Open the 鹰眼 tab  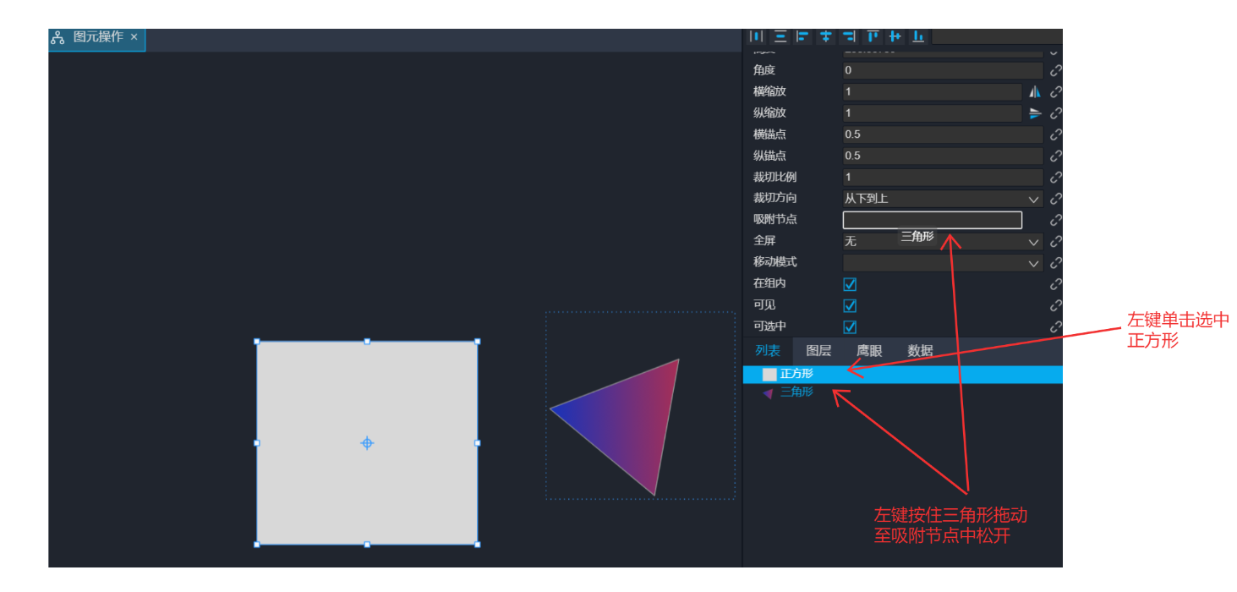[869, 351]
